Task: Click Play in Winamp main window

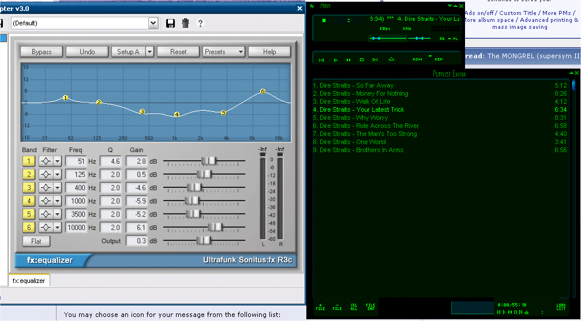Action: [x=336, y=59]
